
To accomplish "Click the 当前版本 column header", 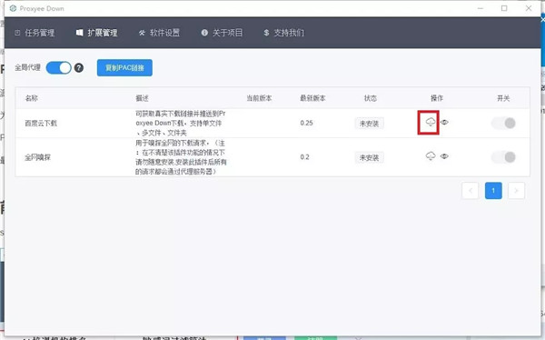I will [x=259, y=98].
